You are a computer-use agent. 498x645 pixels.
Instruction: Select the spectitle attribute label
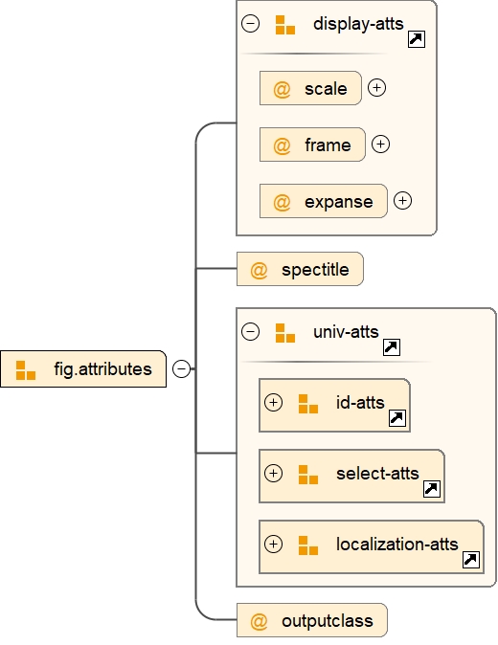coord(315,270)
